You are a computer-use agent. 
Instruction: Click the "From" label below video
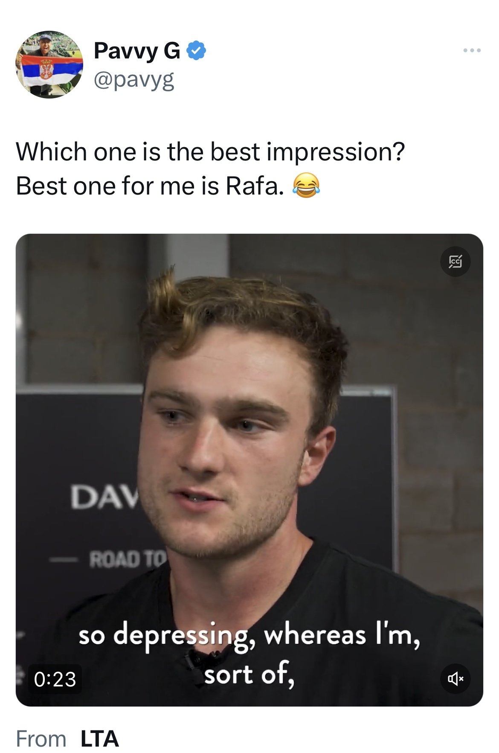[41, 738]
